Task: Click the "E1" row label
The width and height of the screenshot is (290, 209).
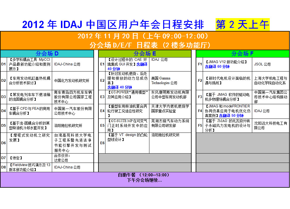Action: [102, 64]
